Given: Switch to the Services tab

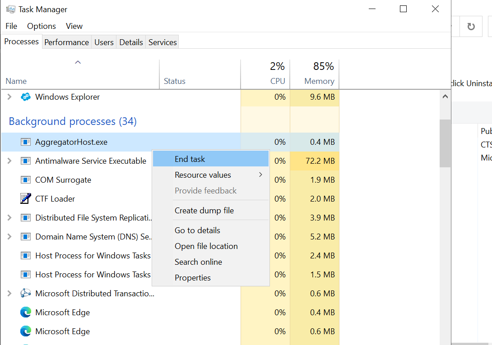Looking at the screenshot, I should [x=162, y=42].
